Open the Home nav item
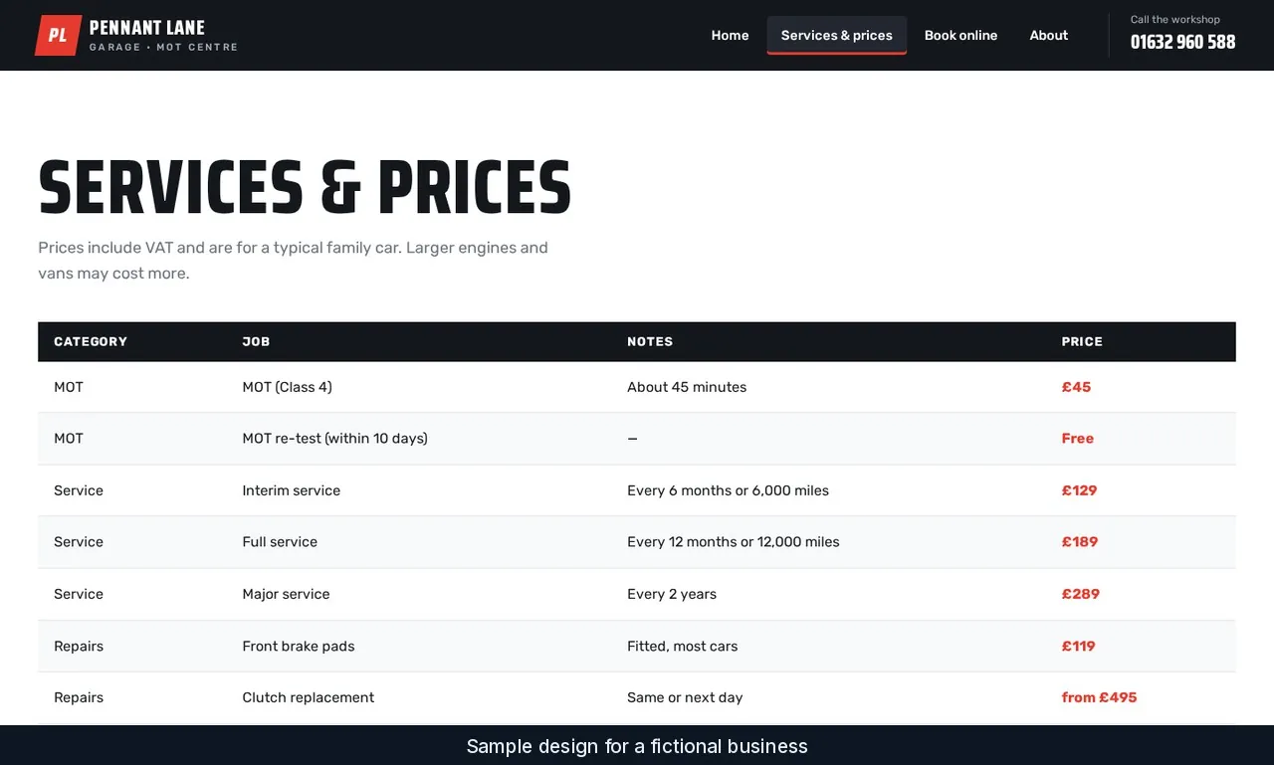 [x=730, y=35]
